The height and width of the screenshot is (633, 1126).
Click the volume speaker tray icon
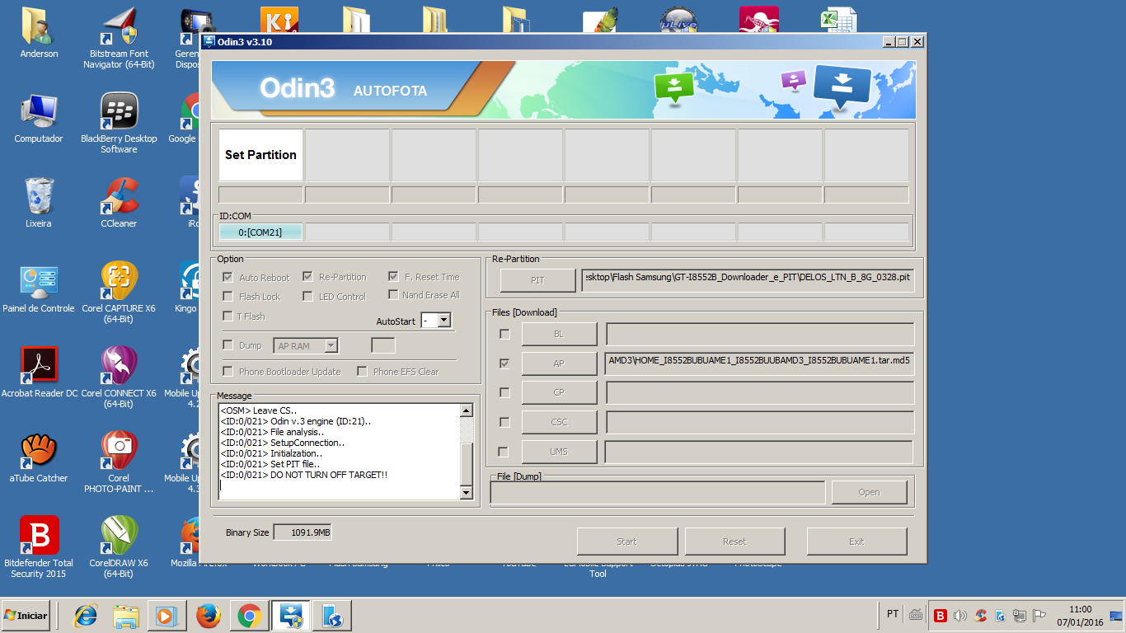(959, 616)
